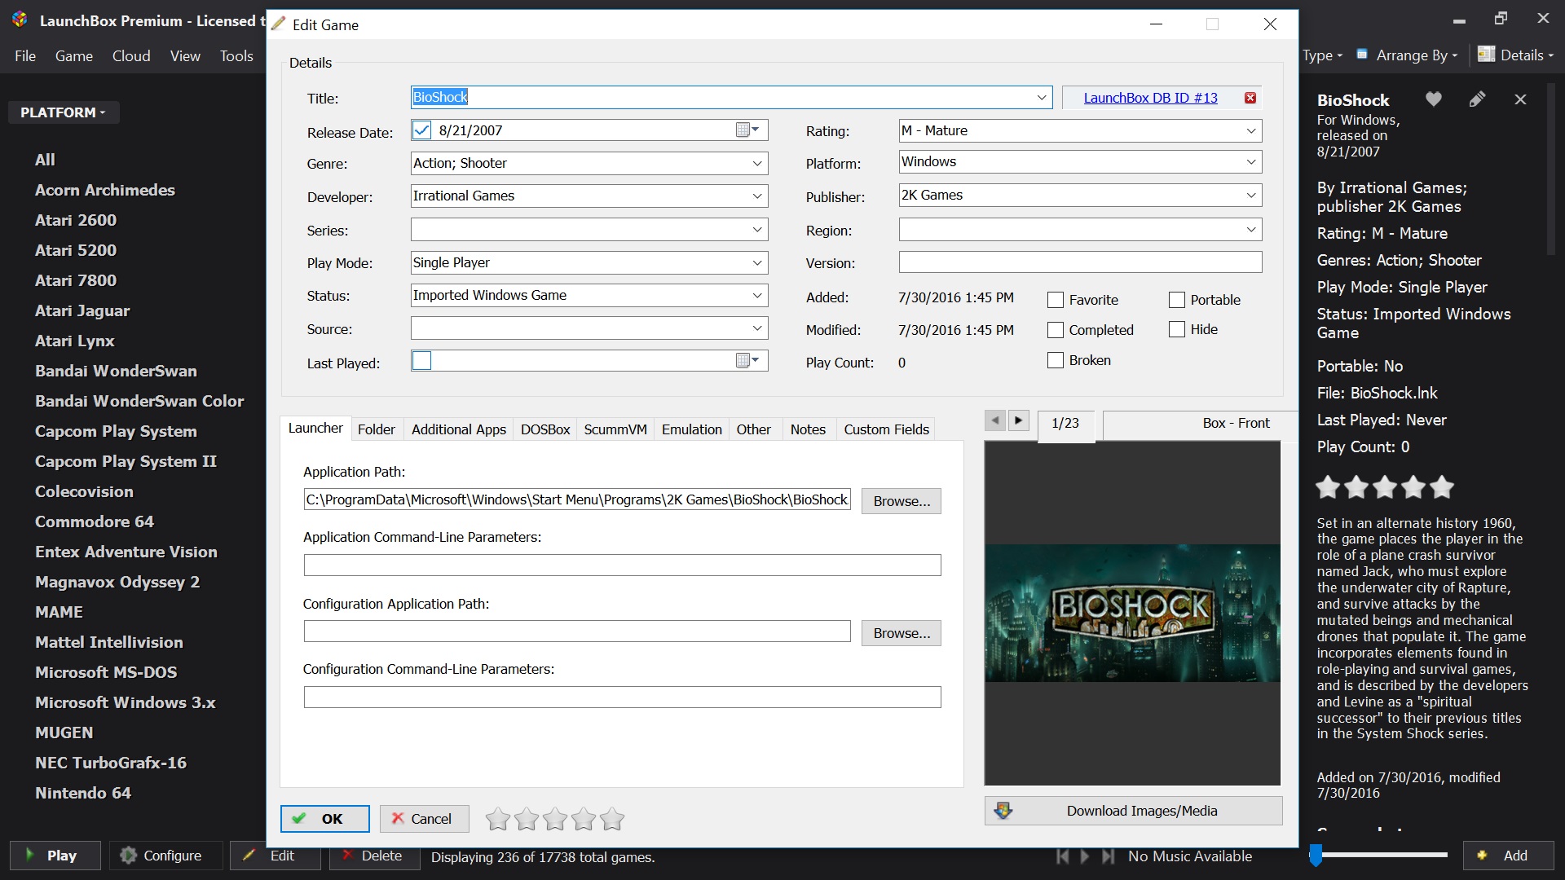Open the Last Played calendar picker
The width and height of the screenshot is (1565, 880).
click(747, 361)
